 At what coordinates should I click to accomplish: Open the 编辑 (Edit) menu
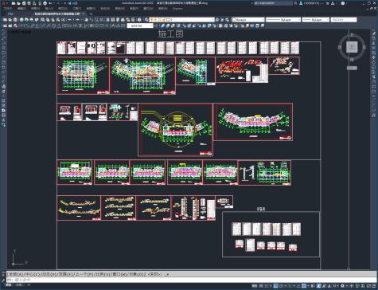tap(21, 9)
